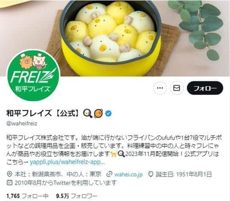The width and height of the screenshot is (230, 201).
Task: Visit the wahei.co.jp website link
Action: 129,175
